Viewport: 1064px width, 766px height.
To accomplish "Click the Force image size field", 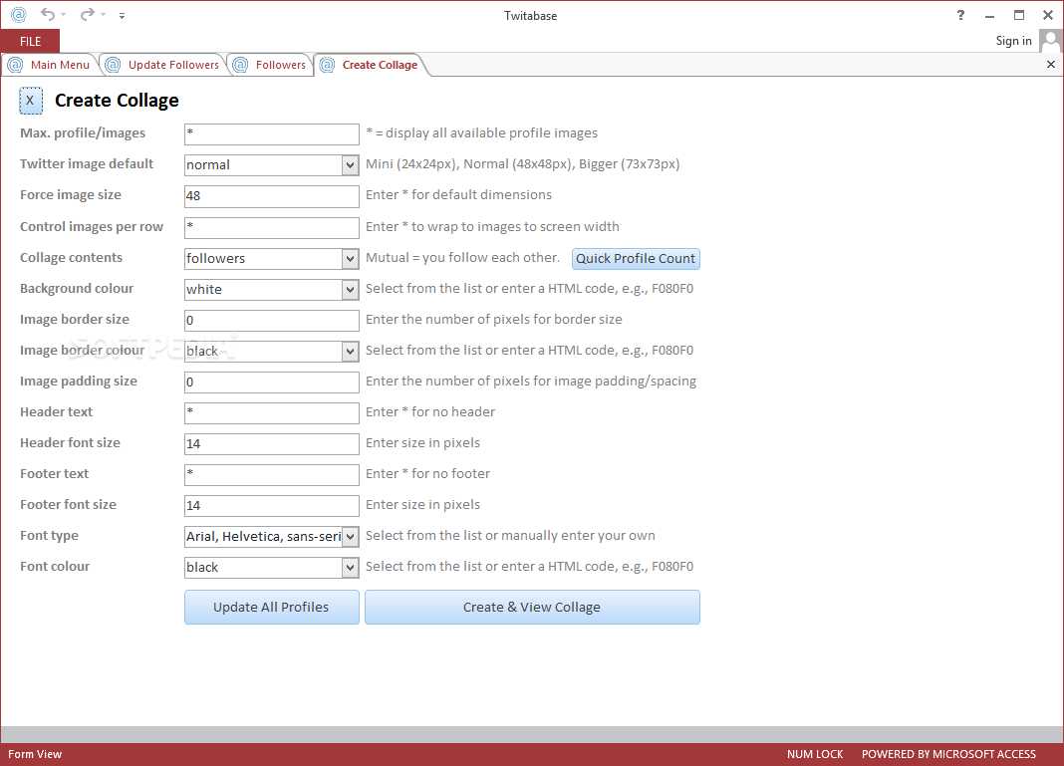I will [271, 196].
